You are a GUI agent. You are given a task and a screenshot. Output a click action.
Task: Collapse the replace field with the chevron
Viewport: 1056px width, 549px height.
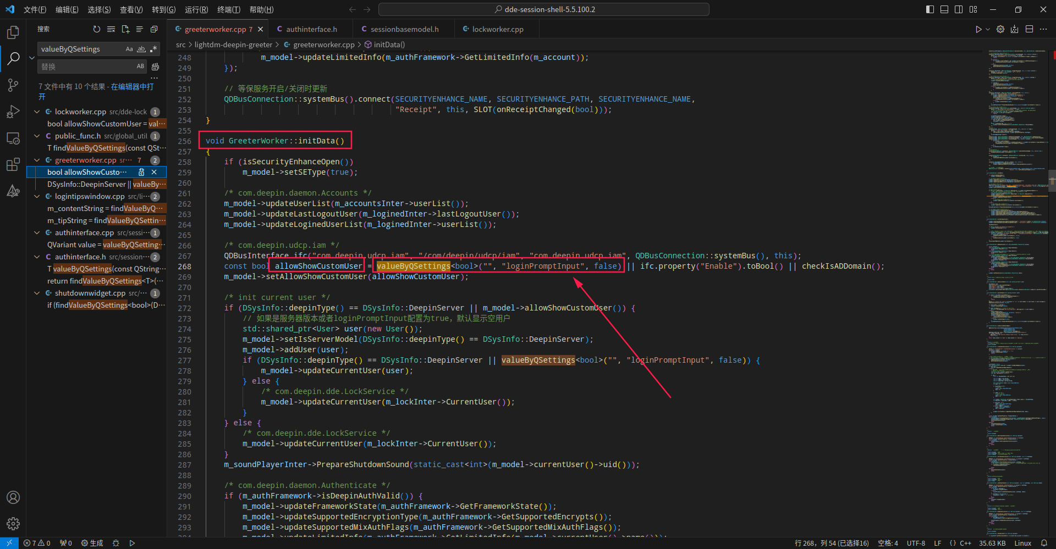[x=32, y=58]
